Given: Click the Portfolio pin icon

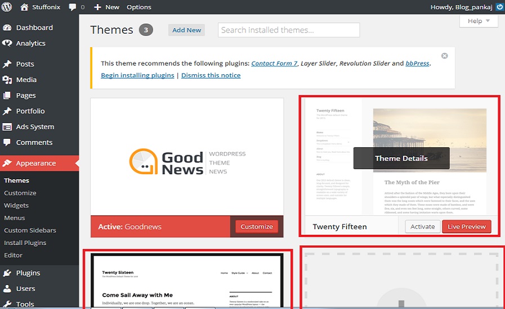Looking at the screenshot, I should pyautogui.click(x=7, y=111).
